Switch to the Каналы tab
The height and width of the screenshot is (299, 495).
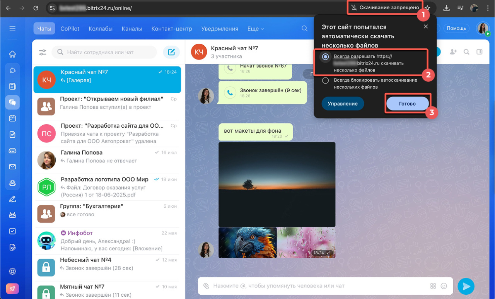coord(132,29)
